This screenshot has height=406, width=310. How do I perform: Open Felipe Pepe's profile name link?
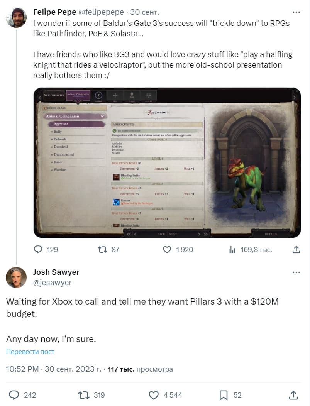[54, 12]
